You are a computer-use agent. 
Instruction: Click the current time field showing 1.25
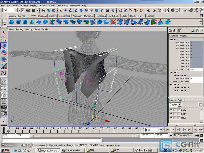(x=152, y=130)
